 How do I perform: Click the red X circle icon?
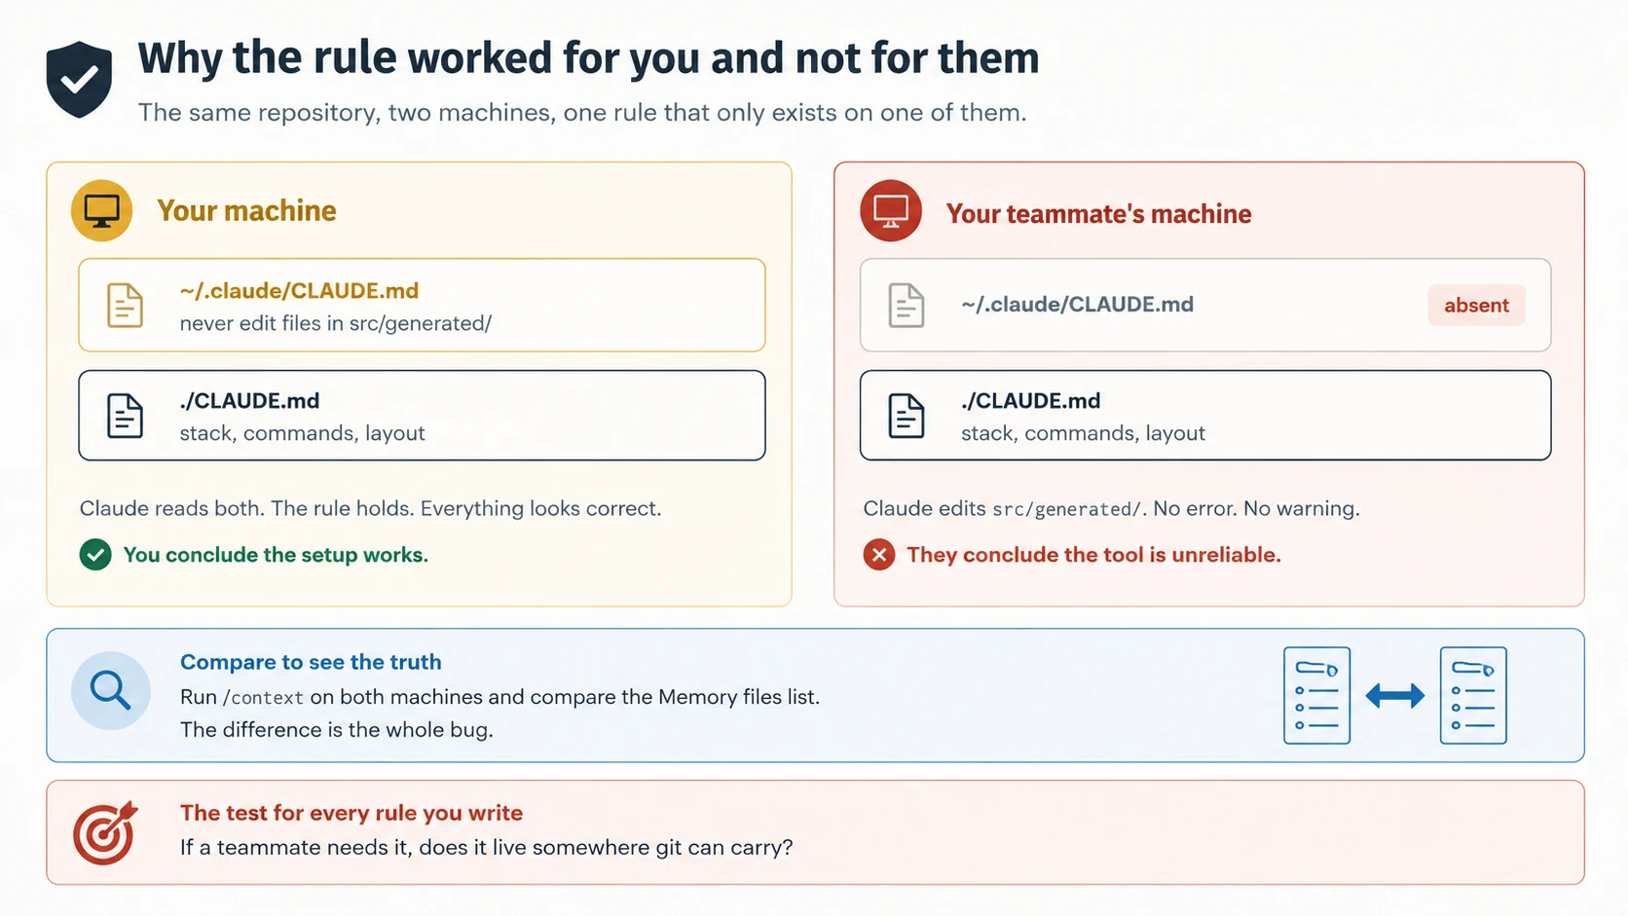(879, 555)
